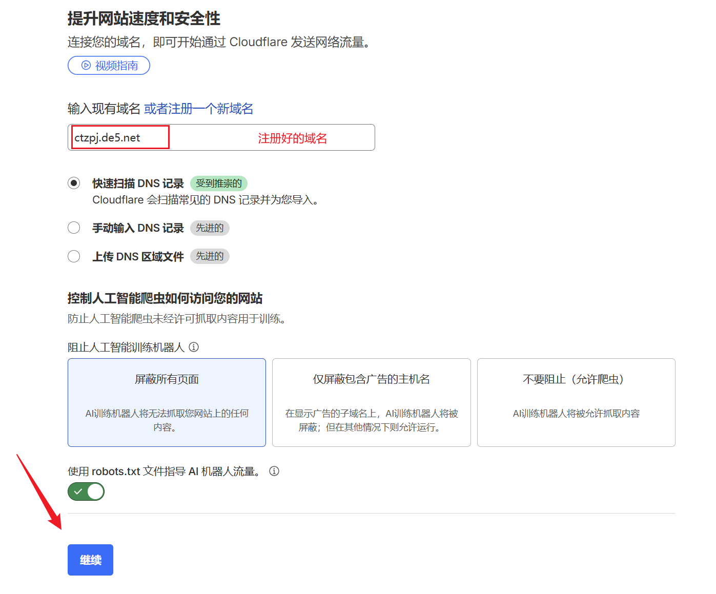Click 先进的 badge beside 手动输入 DNS 记录

click(x=210, y=228)
